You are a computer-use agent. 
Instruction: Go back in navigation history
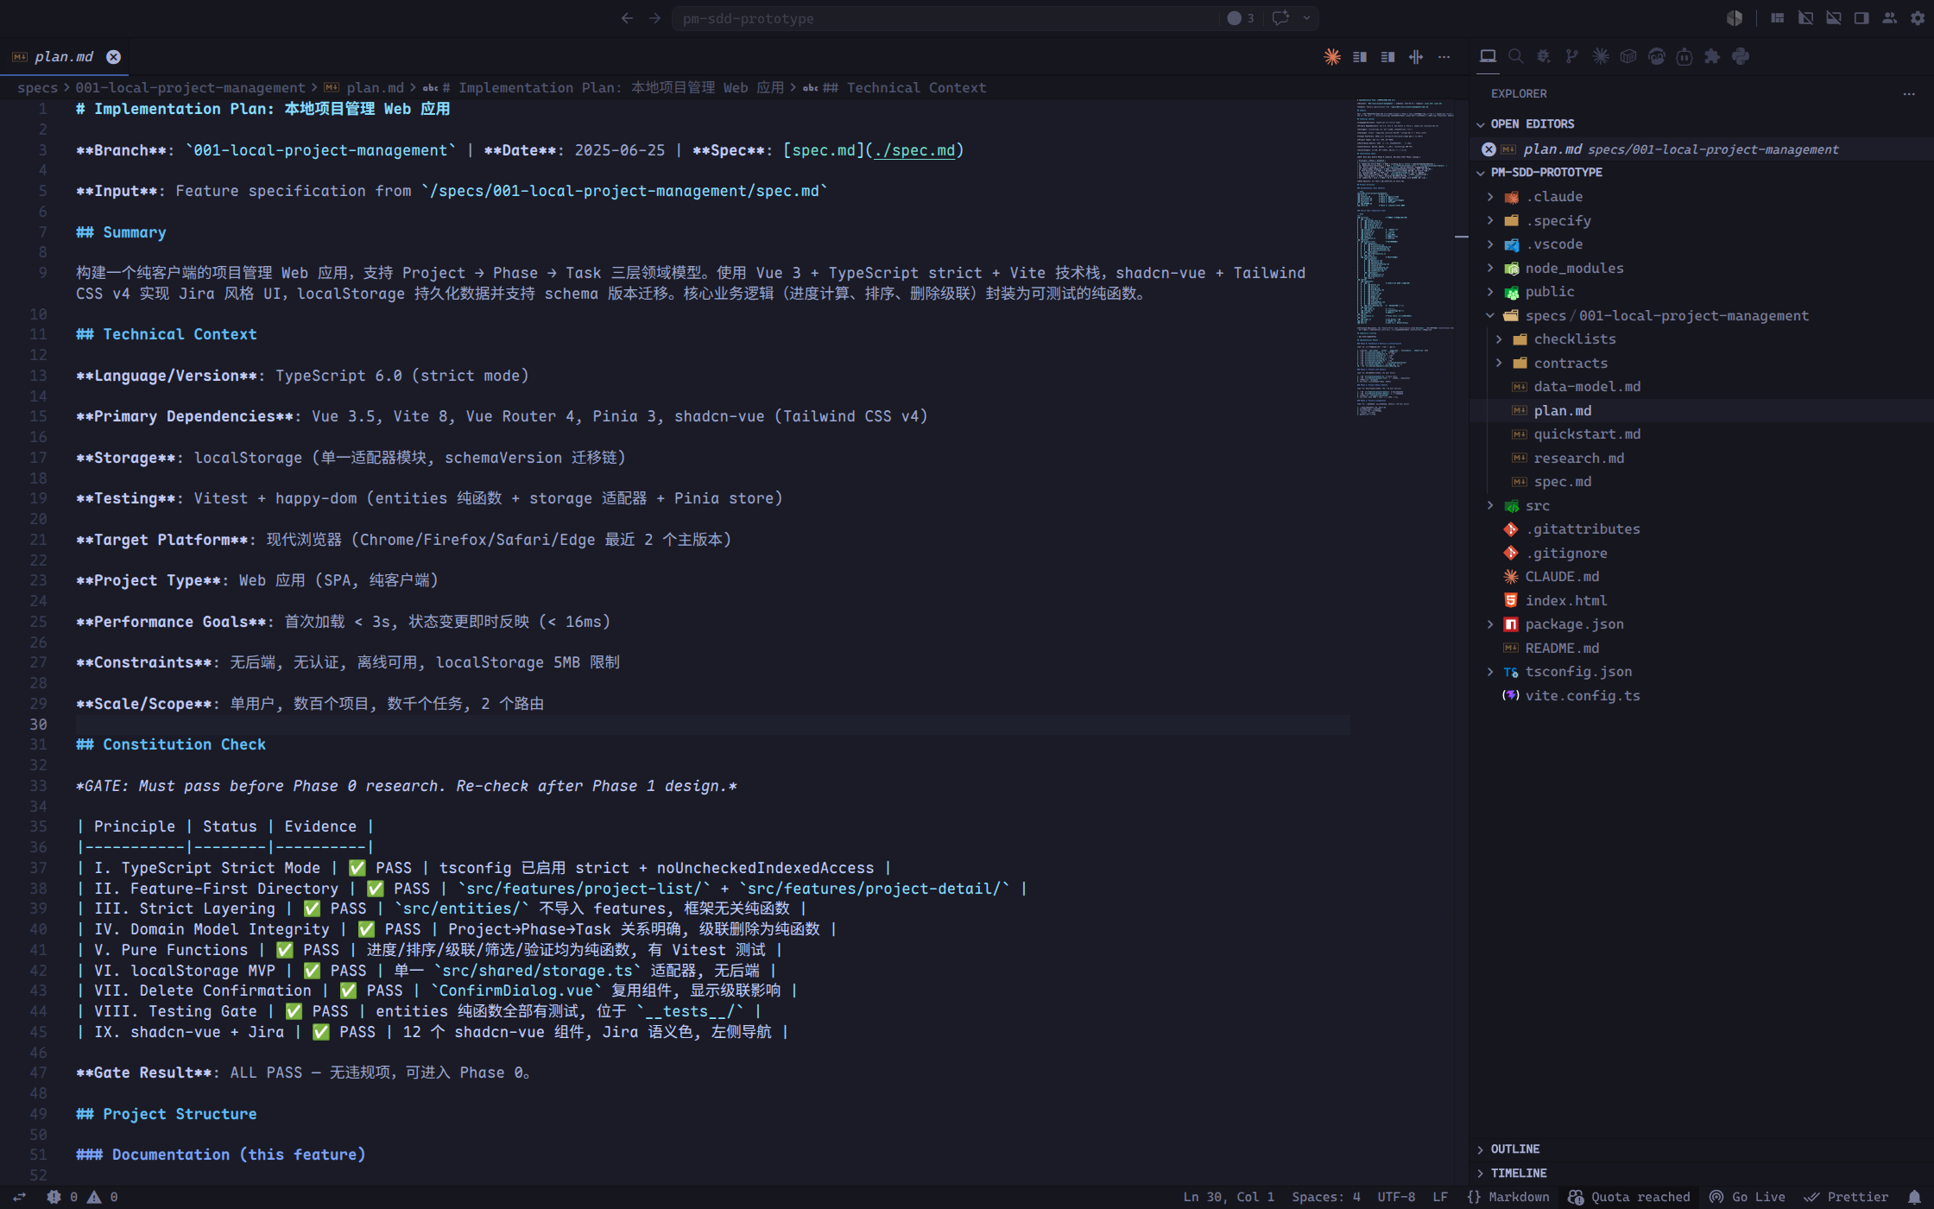(x=627, y=18)
